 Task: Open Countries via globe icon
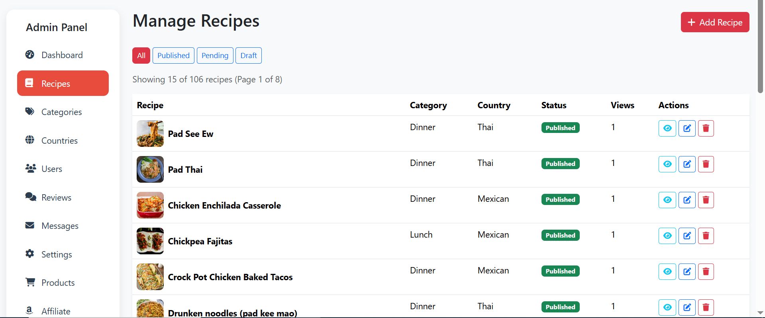click(x=30, y=140)
